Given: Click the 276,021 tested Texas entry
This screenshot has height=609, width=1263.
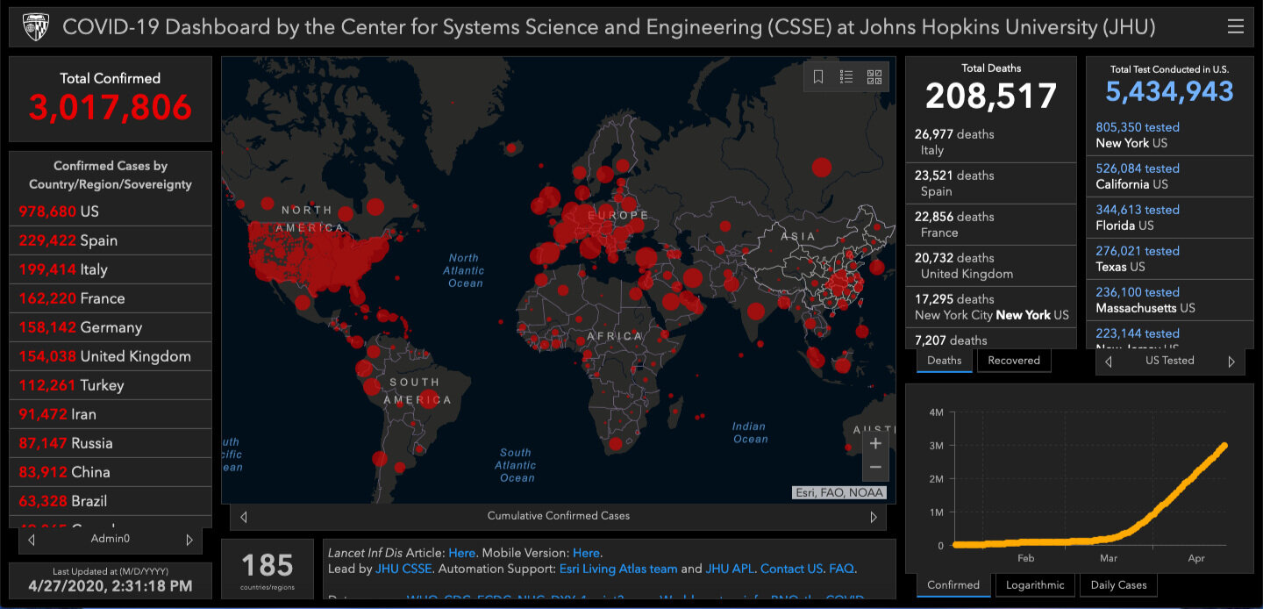Looking at the screenshot, I should pos(1170,259).
